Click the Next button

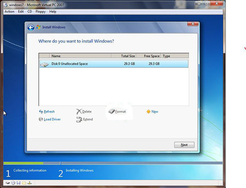184,145
